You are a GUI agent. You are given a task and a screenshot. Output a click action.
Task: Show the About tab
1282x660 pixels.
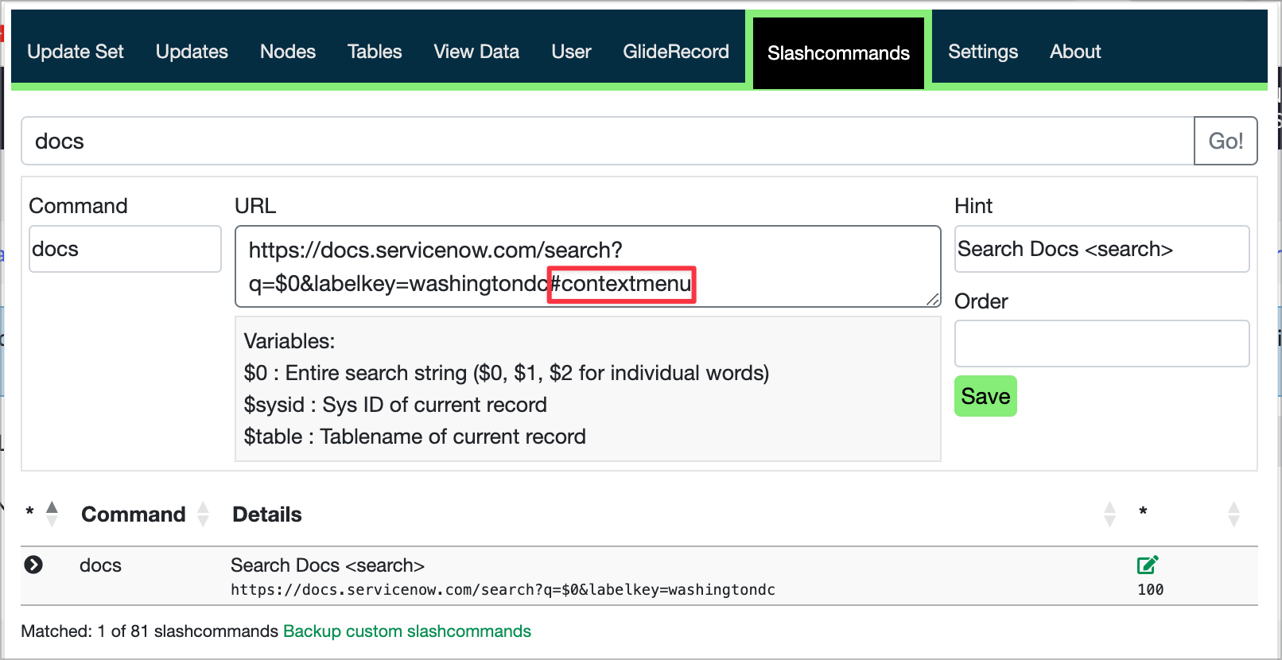coord(1075,52)
